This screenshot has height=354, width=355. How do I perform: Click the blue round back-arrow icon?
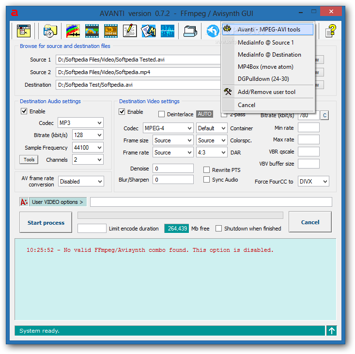click(x=213, y=31)
